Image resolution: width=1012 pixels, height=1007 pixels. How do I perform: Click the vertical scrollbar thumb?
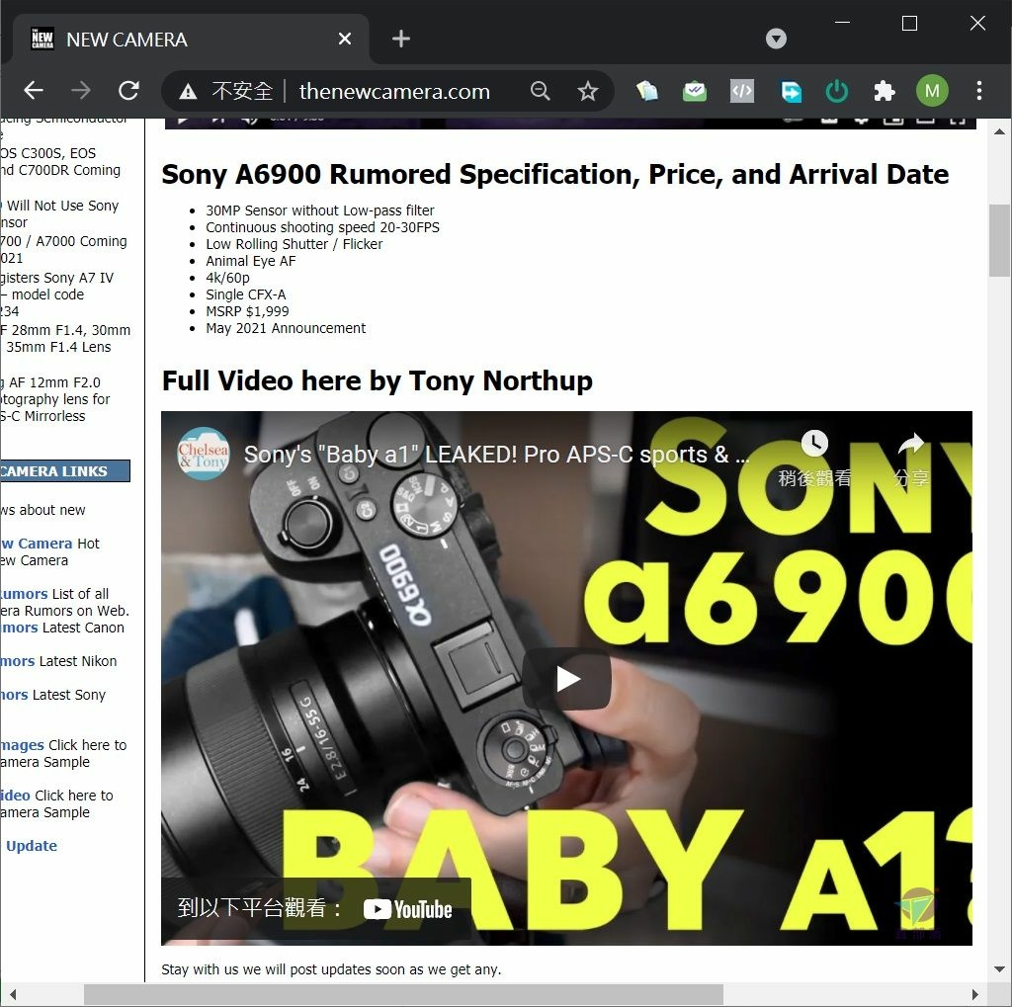point(999,240)
